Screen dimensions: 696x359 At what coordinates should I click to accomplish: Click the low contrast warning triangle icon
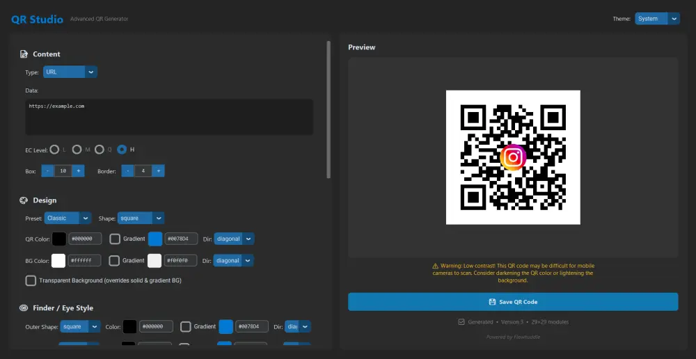click(436, 266)
